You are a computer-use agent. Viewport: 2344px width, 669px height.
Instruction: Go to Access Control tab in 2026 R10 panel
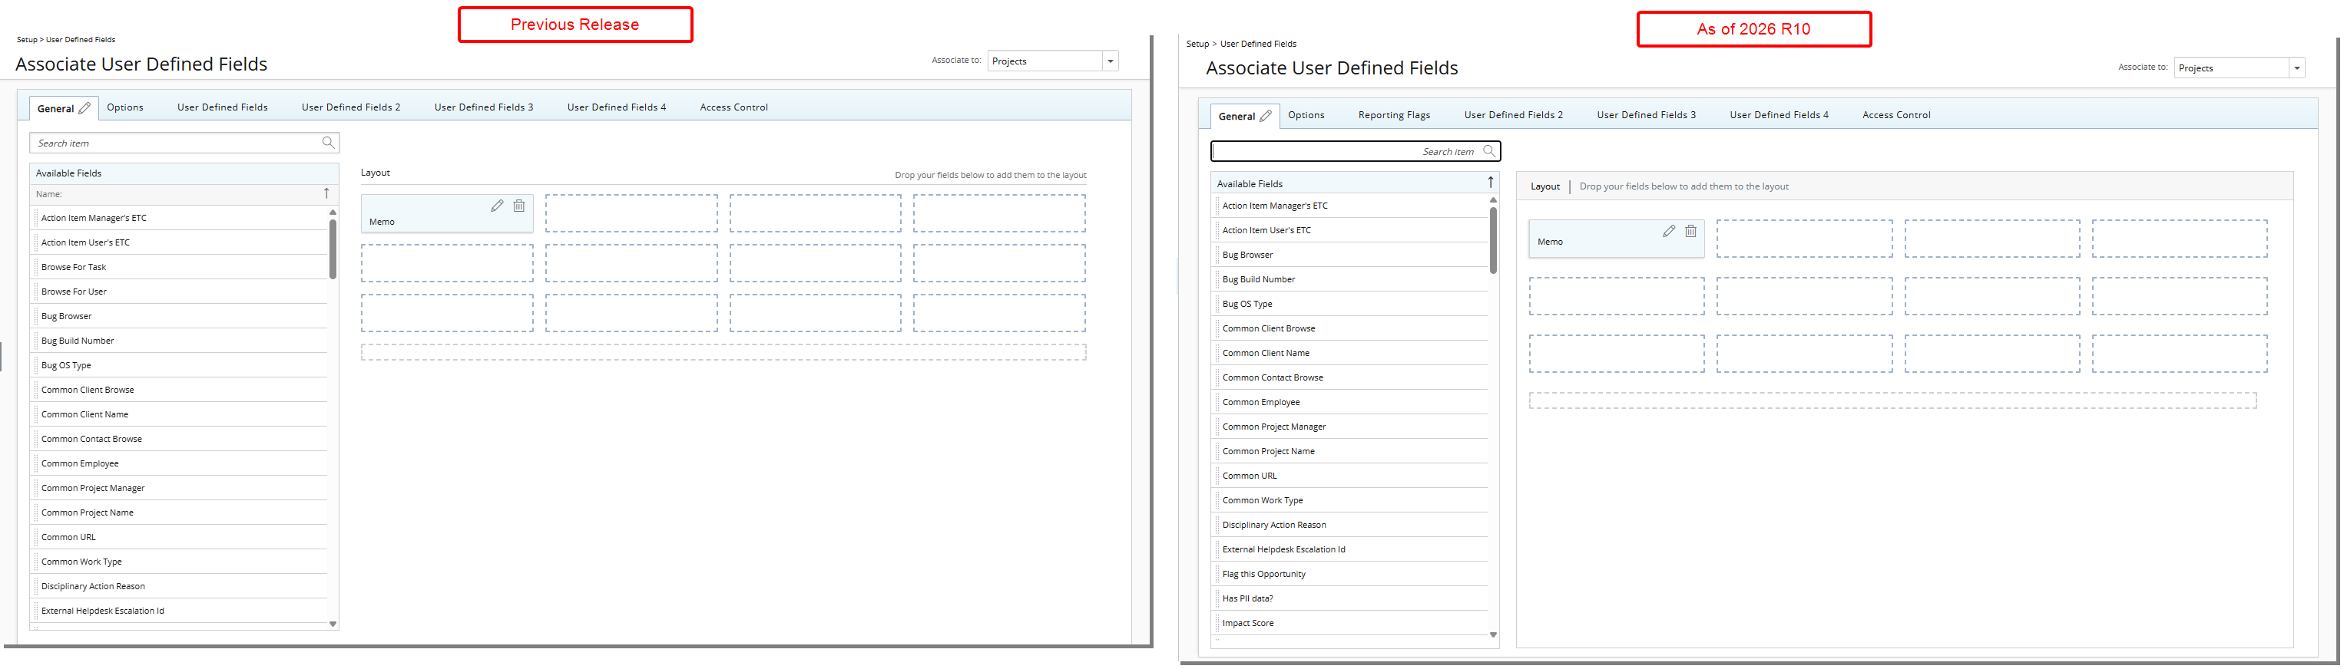tap(1896, 114)
